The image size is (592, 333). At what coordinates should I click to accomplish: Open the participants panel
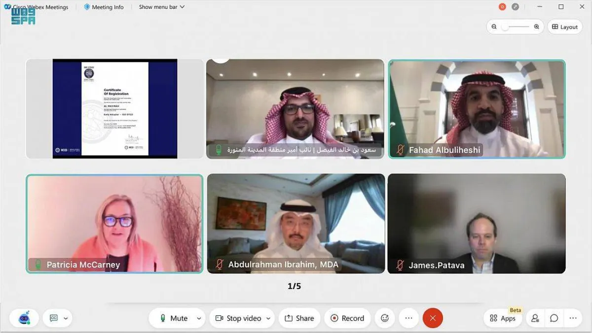tap(535, 318)
